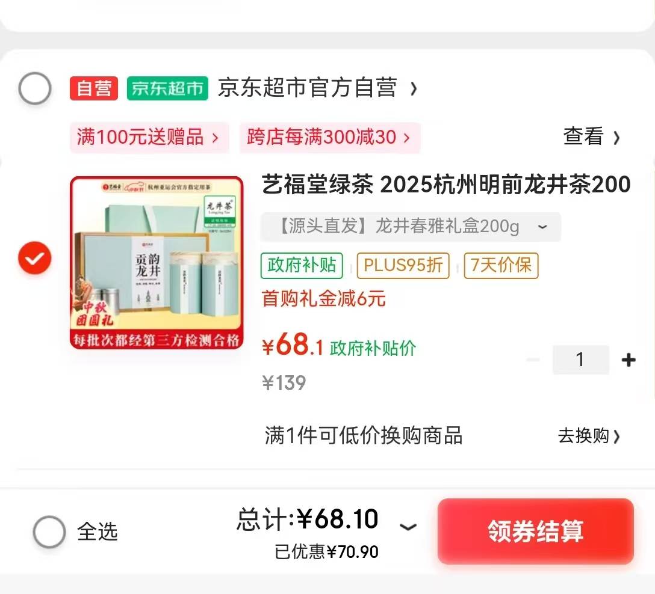Click the green 京东超市 badge

[x=167, y=88]
